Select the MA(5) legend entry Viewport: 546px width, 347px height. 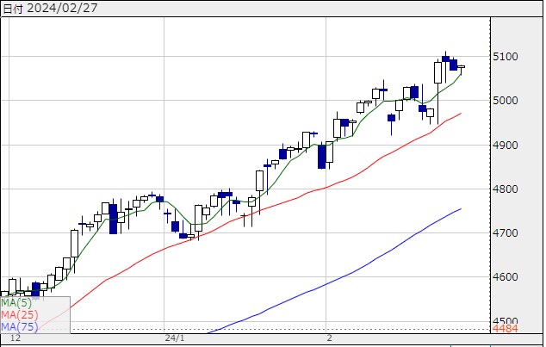coord(16,302)
